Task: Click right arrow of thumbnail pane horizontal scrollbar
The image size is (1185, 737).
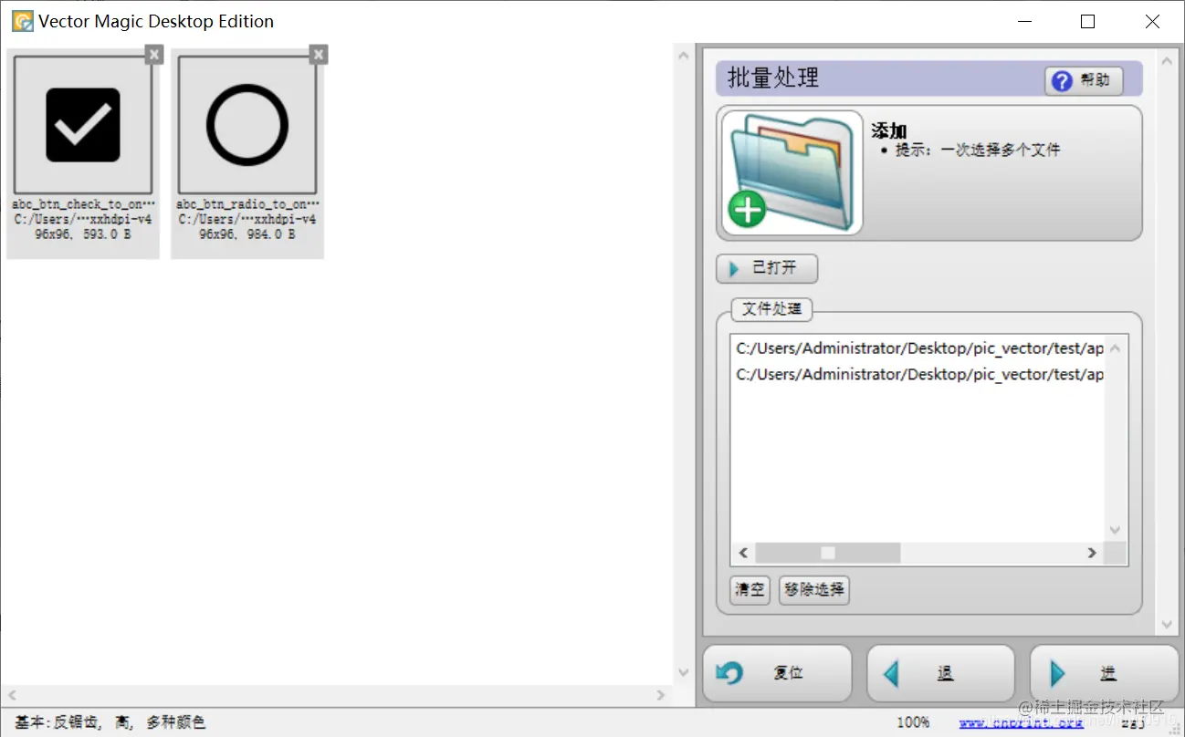Action: [662, 695]
